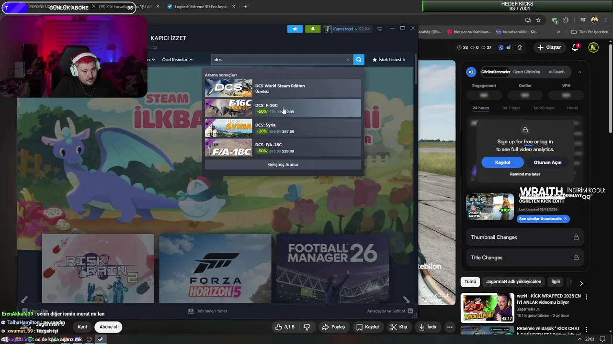
Task: Switch Steam to Big Picture mode
Action: (380, 29)
